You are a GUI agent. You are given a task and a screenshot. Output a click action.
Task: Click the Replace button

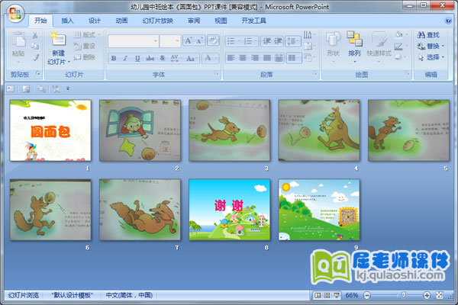coord(431,46)
